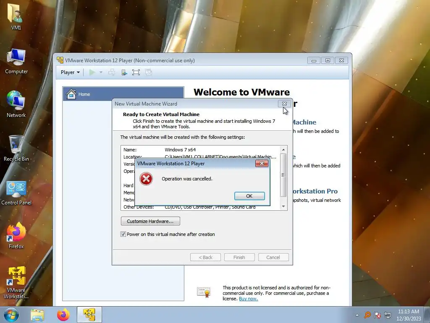This screenshot has height=323, width=430.
Task: Open Action Center flag tray icon
Action: coord(378,315)
